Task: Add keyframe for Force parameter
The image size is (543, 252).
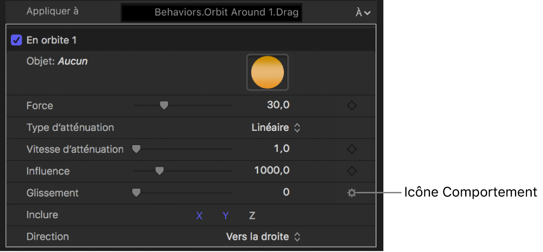Action: coord(352,105)
